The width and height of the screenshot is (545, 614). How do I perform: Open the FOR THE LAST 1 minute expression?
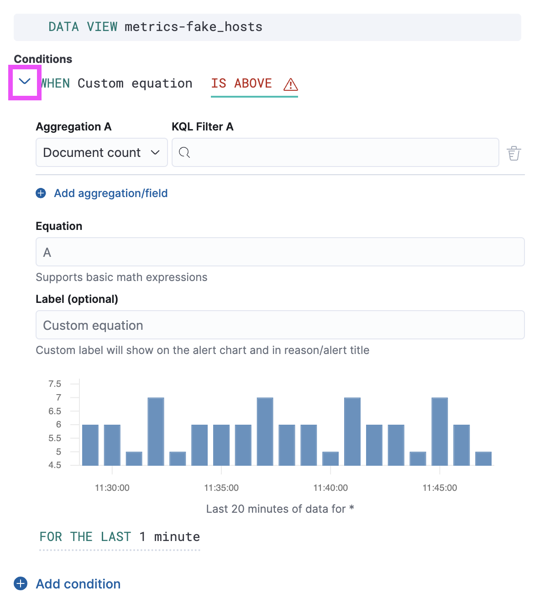pyautogui.click(x=120, y=537)
